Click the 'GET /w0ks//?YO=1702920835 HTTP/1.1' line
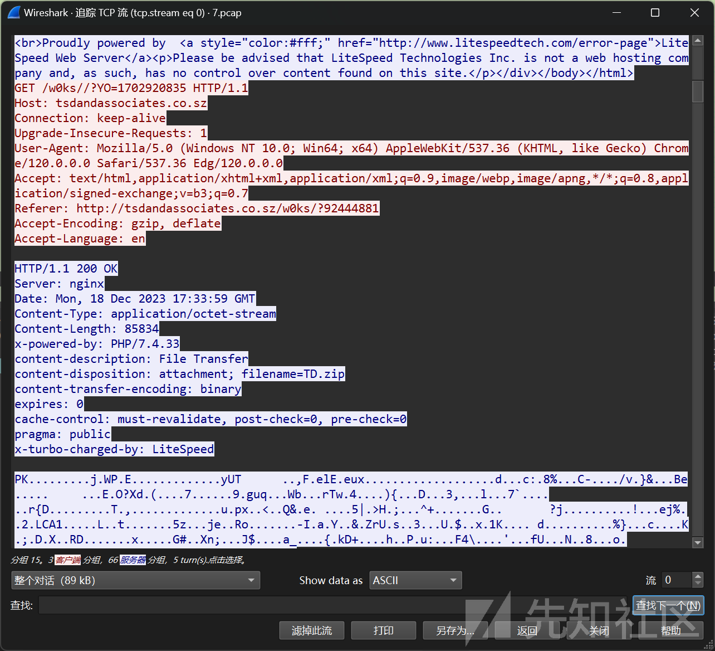The width and height of the screenshot is (715, 651). tap(131, 88)
